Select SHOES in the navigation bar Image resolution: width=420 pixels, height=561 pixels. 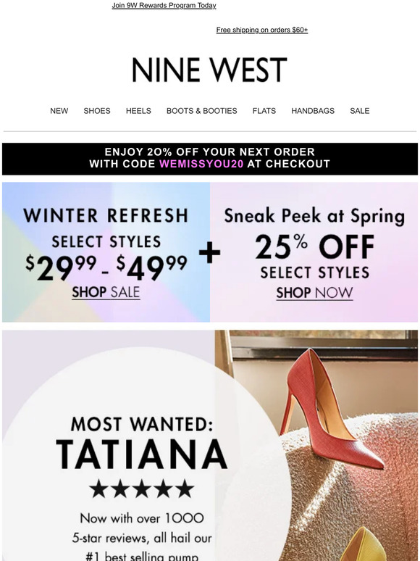[97, 111]
